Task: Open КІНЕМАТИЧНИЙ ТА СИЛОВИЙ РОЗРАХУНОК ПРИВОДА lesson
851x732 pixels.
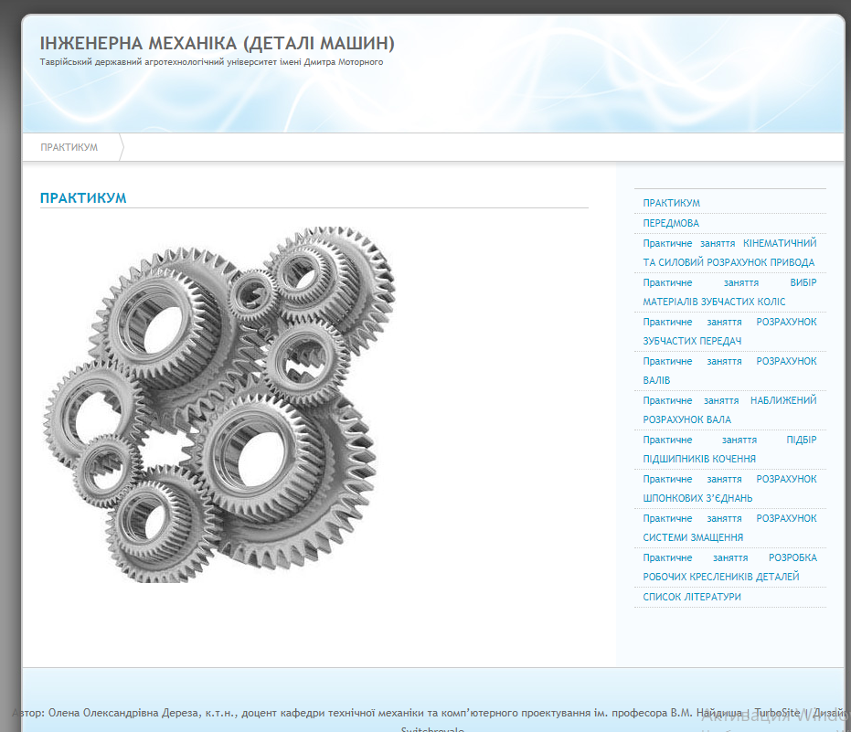Action: 729,253
